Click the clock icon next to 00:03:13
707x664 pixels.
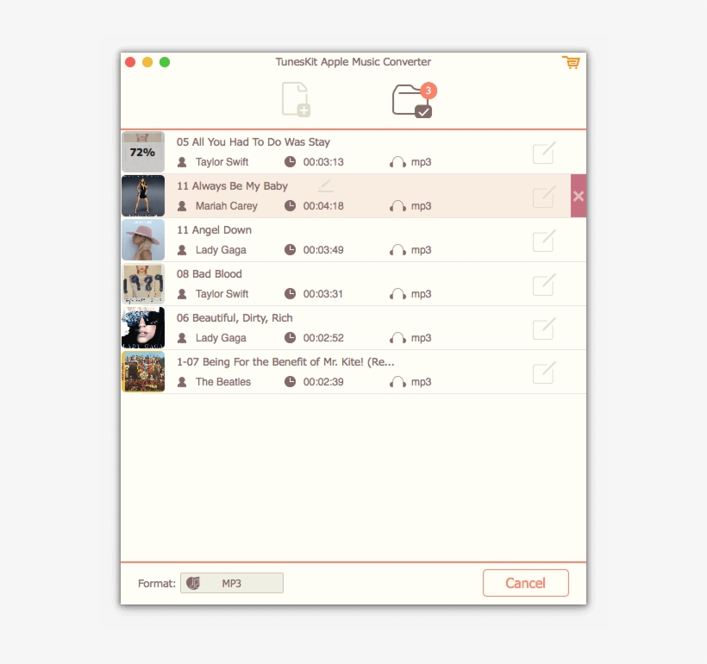290,161
